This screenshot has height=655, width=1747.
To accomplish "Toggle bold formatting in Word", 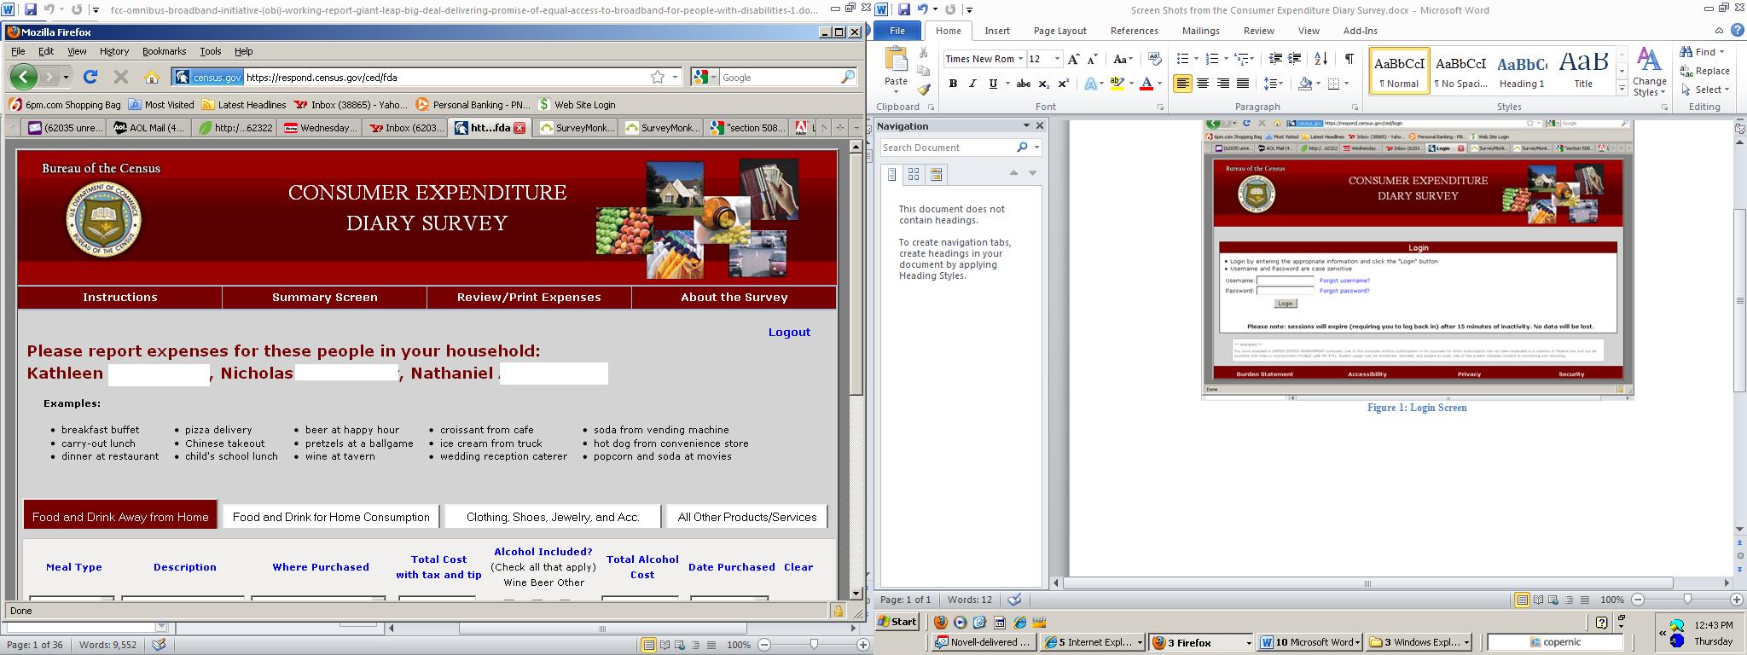I will 953,84.
